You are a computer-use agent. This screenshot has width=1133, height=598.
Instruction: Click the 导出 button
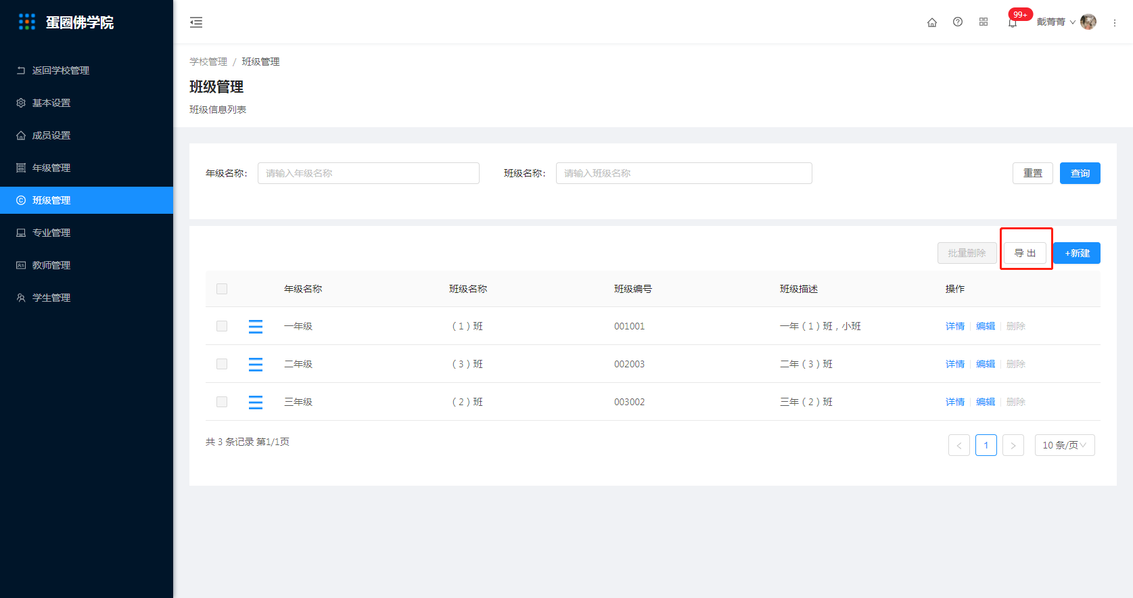[1025, 253]
